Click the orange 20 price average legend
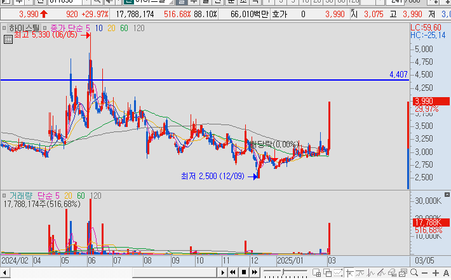Screen dimensions: 451x280 click(x=111, y=28)
